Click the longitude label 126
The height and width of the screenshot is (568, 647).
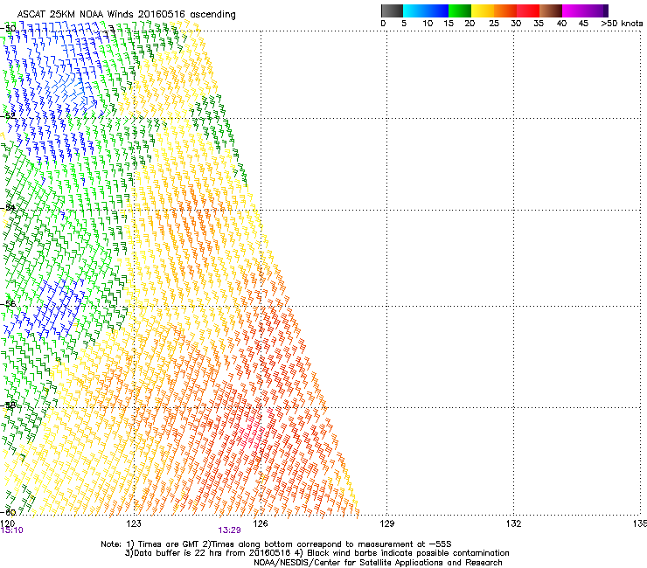pyautogui.click(x=261, y=523)
